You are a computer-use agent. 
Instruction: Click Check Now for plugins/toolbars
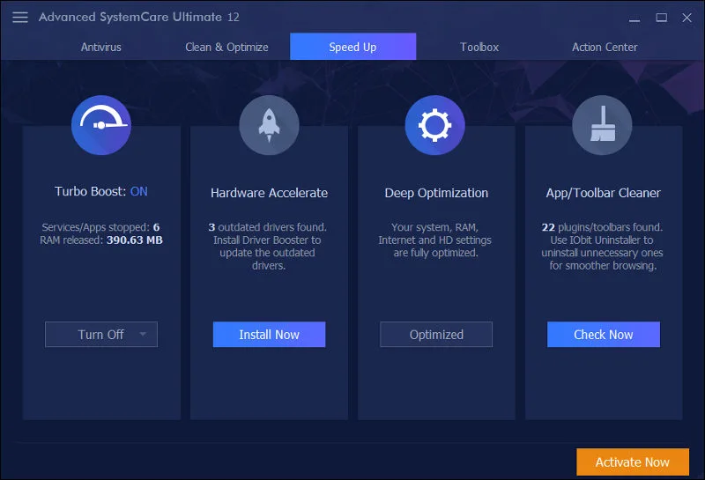(603, 335)
